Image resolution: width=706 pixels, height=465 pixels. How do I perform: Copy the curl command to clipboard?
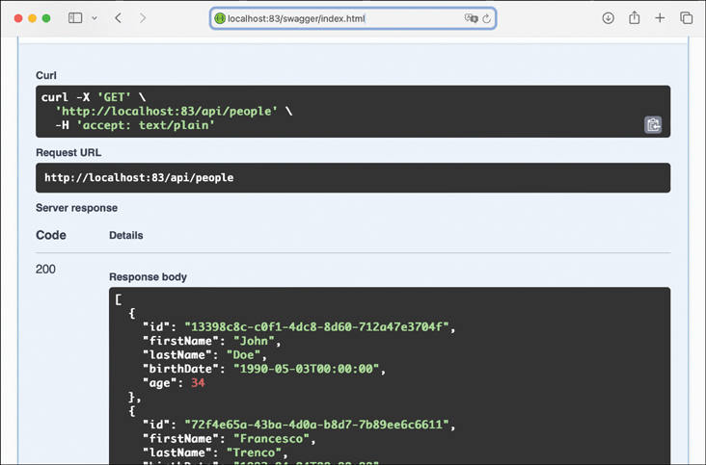click(653, 125)
